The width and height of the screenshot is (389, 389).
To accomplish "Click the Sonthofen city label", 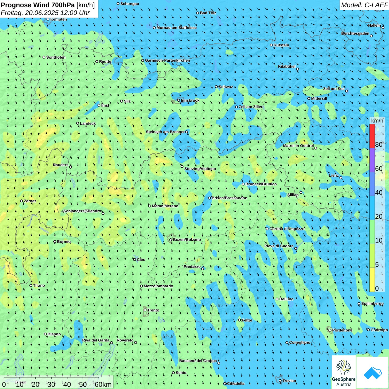I will point(56,57).
